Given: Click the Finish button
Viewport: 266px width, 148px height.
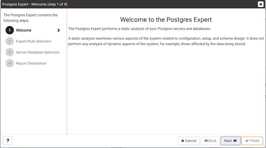Looking at the screenshot, I should coord(252,141).
